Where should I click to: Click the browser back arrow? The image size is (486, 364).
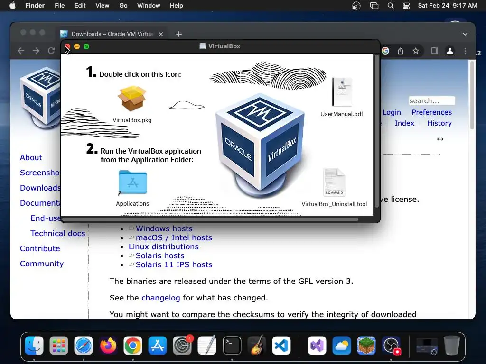(21, 51)
